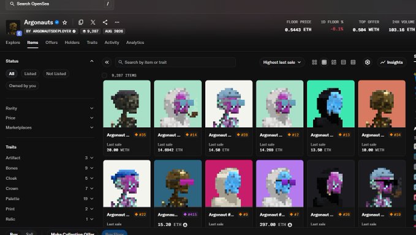Open Argonaut rank #28 thumbnail

point(229,104)
